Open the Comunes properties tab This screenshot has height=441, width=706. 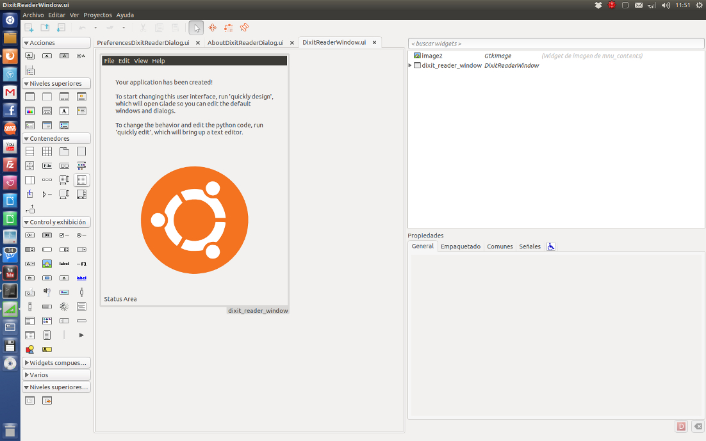tap(500, 246)
